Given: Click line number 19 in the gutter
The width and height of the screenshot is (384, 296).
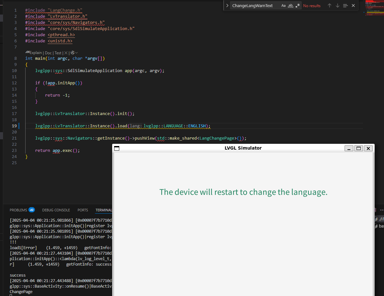Looking at the screenshot, I should pyautogui.click(x=15, y=126).
